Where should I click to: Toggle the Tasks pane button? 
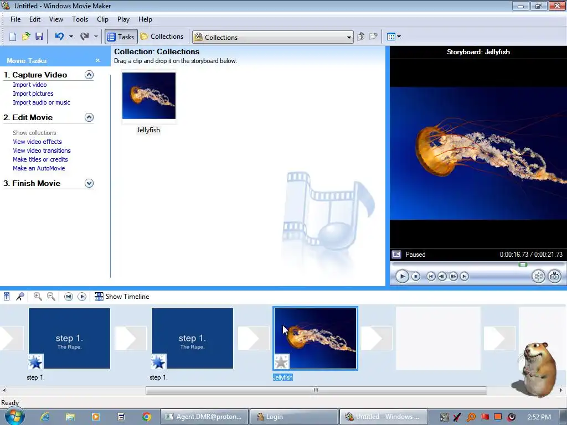pyautogui.click(x=121, y=37)
